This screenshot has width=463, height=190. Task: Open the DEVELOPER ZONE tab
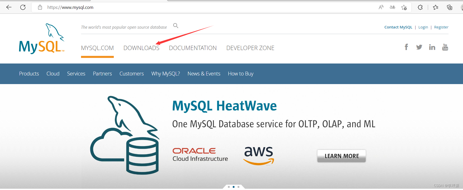pos(250,48)
